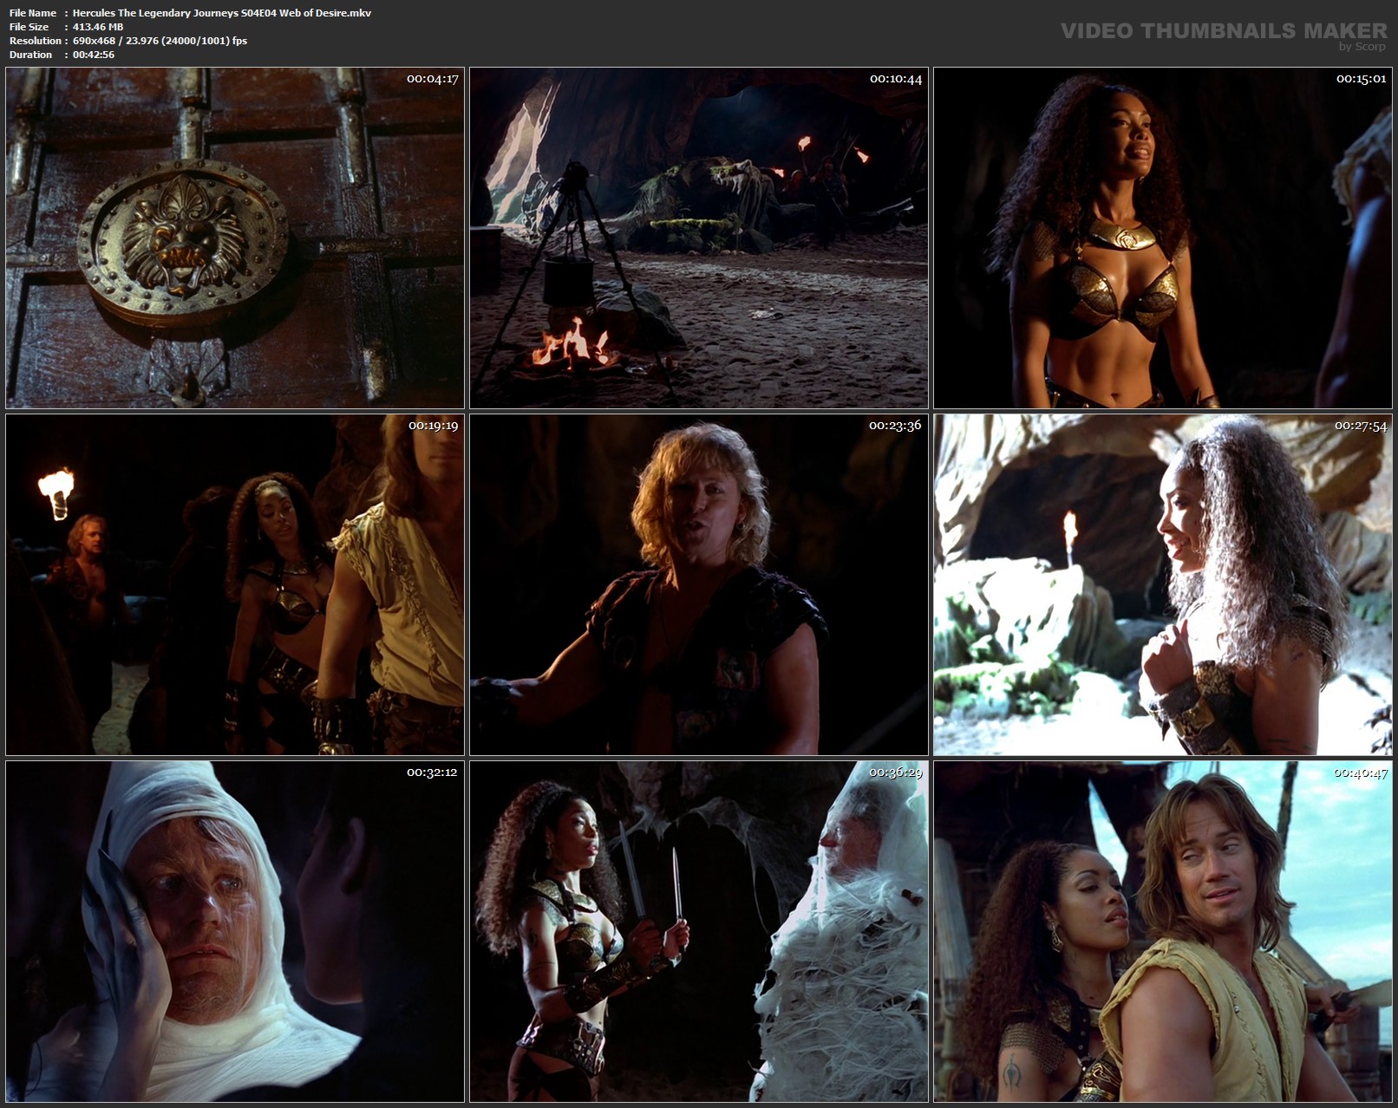The width and height of the screenshot is (1398, 1108).
Task: Click the 'File Size' label
Action: pyautogui.click(x=29, y=27)
